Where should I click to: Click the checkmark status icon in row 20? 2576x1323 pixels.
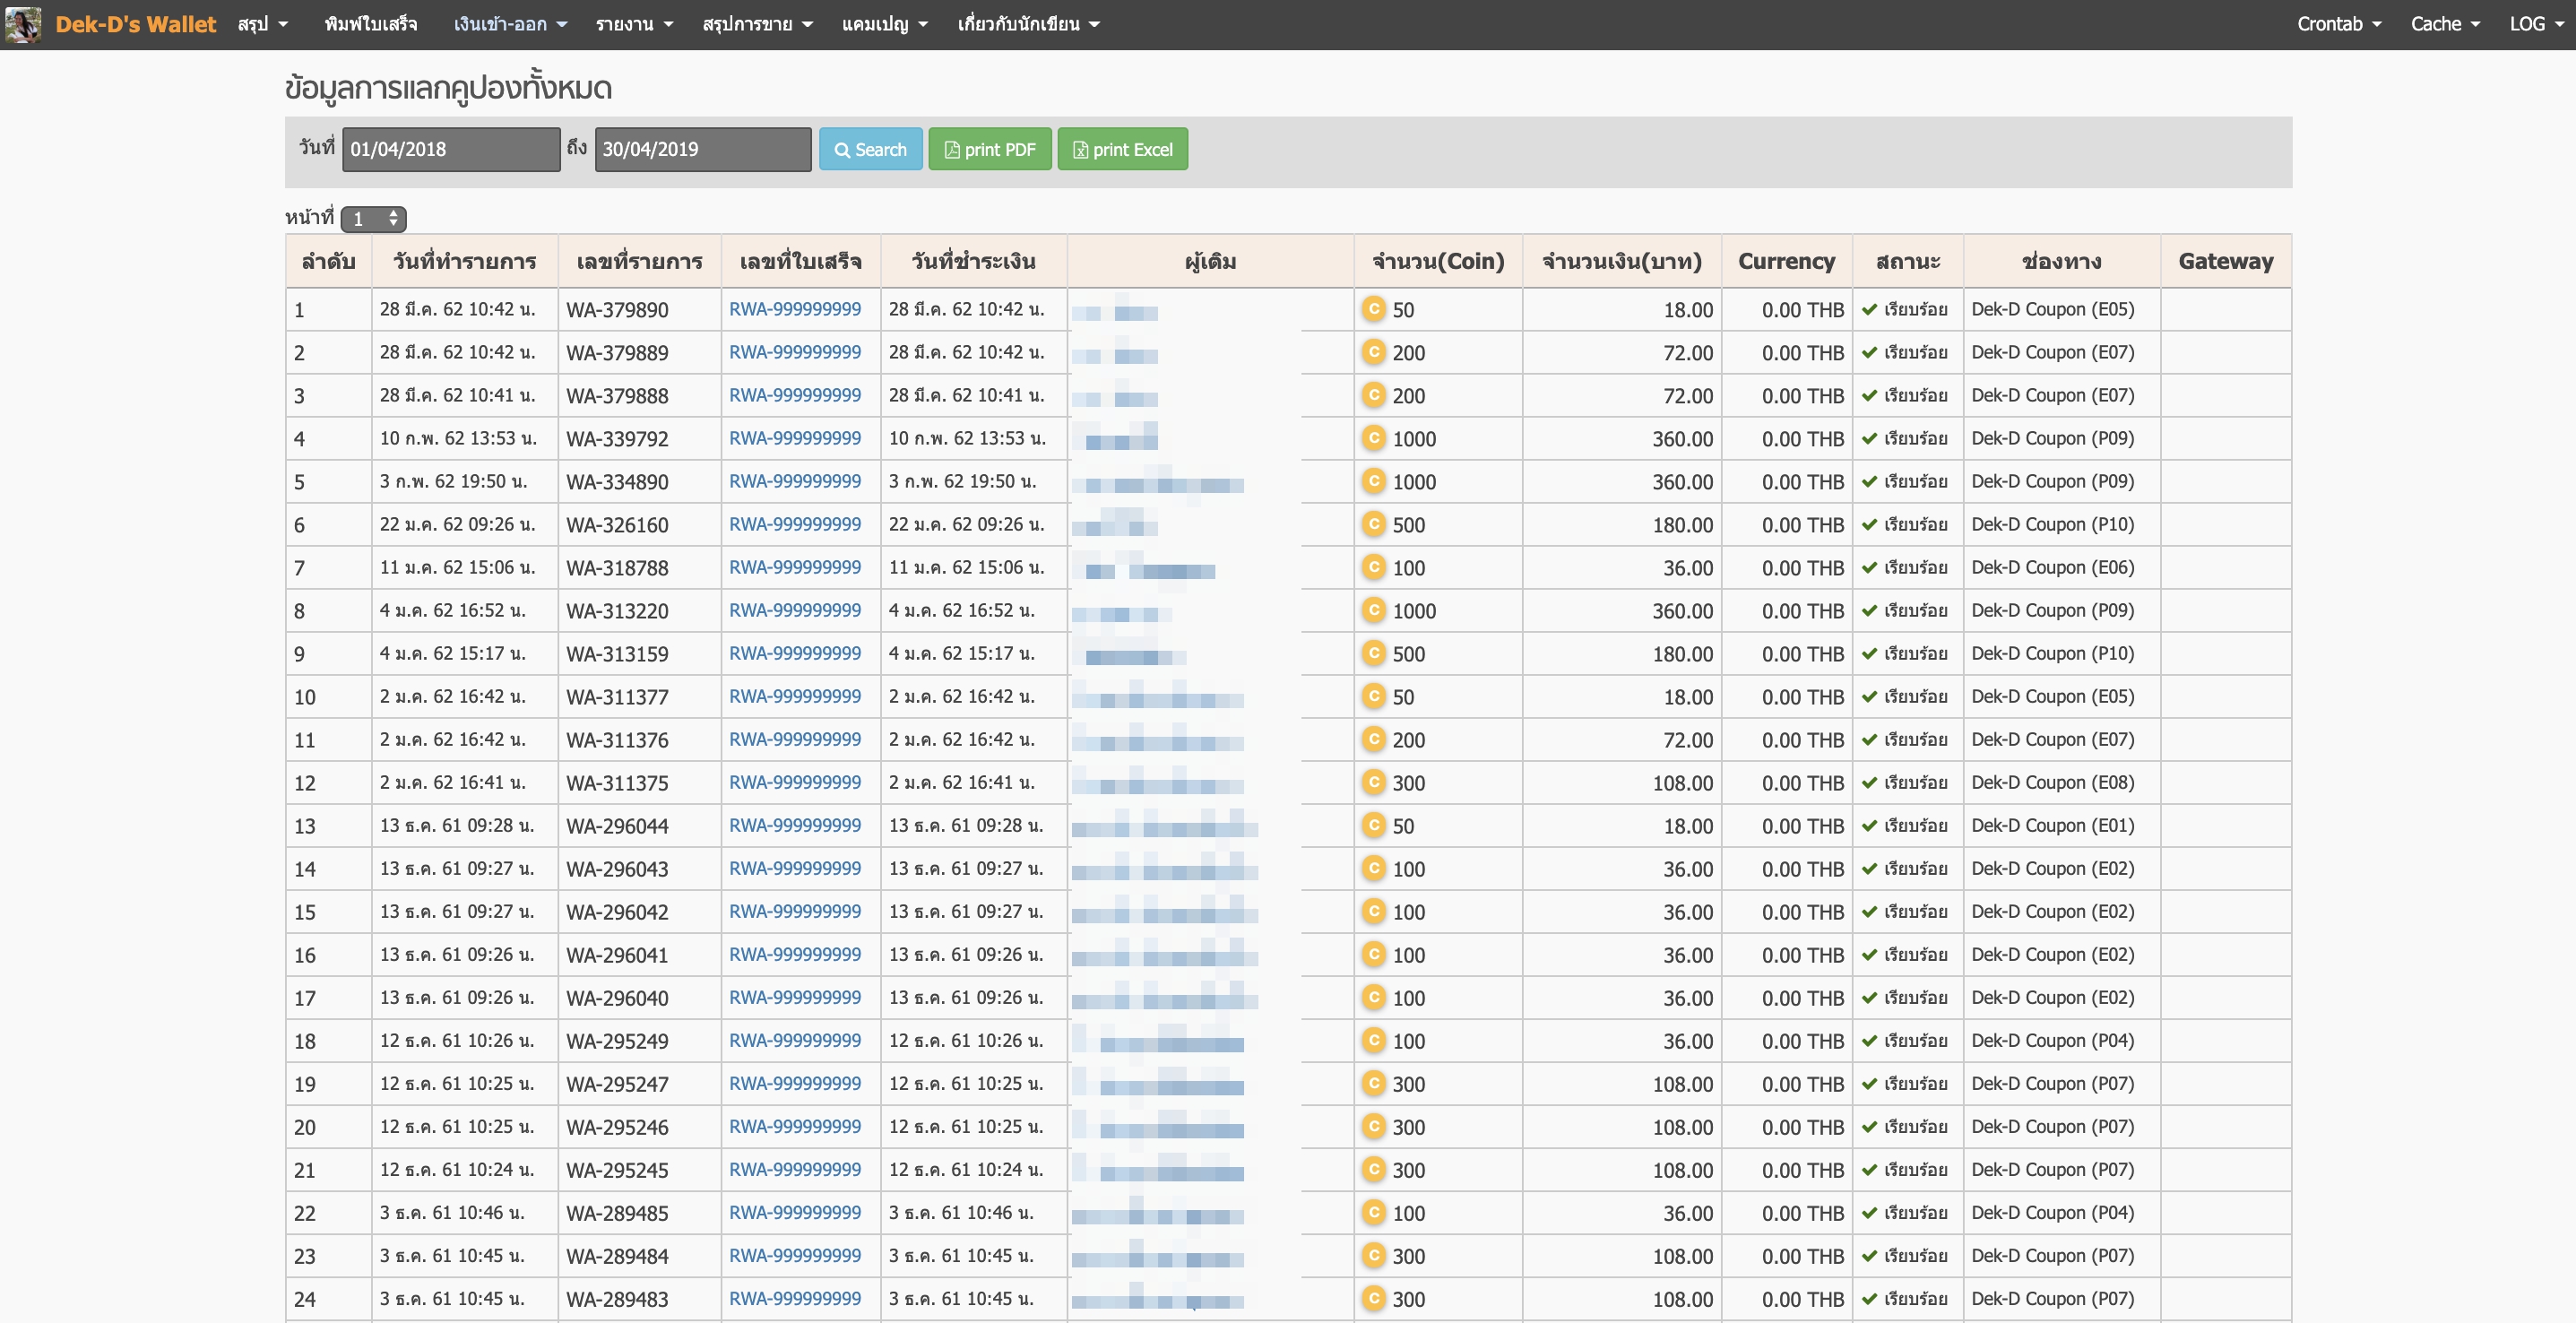point(1868,1126)
